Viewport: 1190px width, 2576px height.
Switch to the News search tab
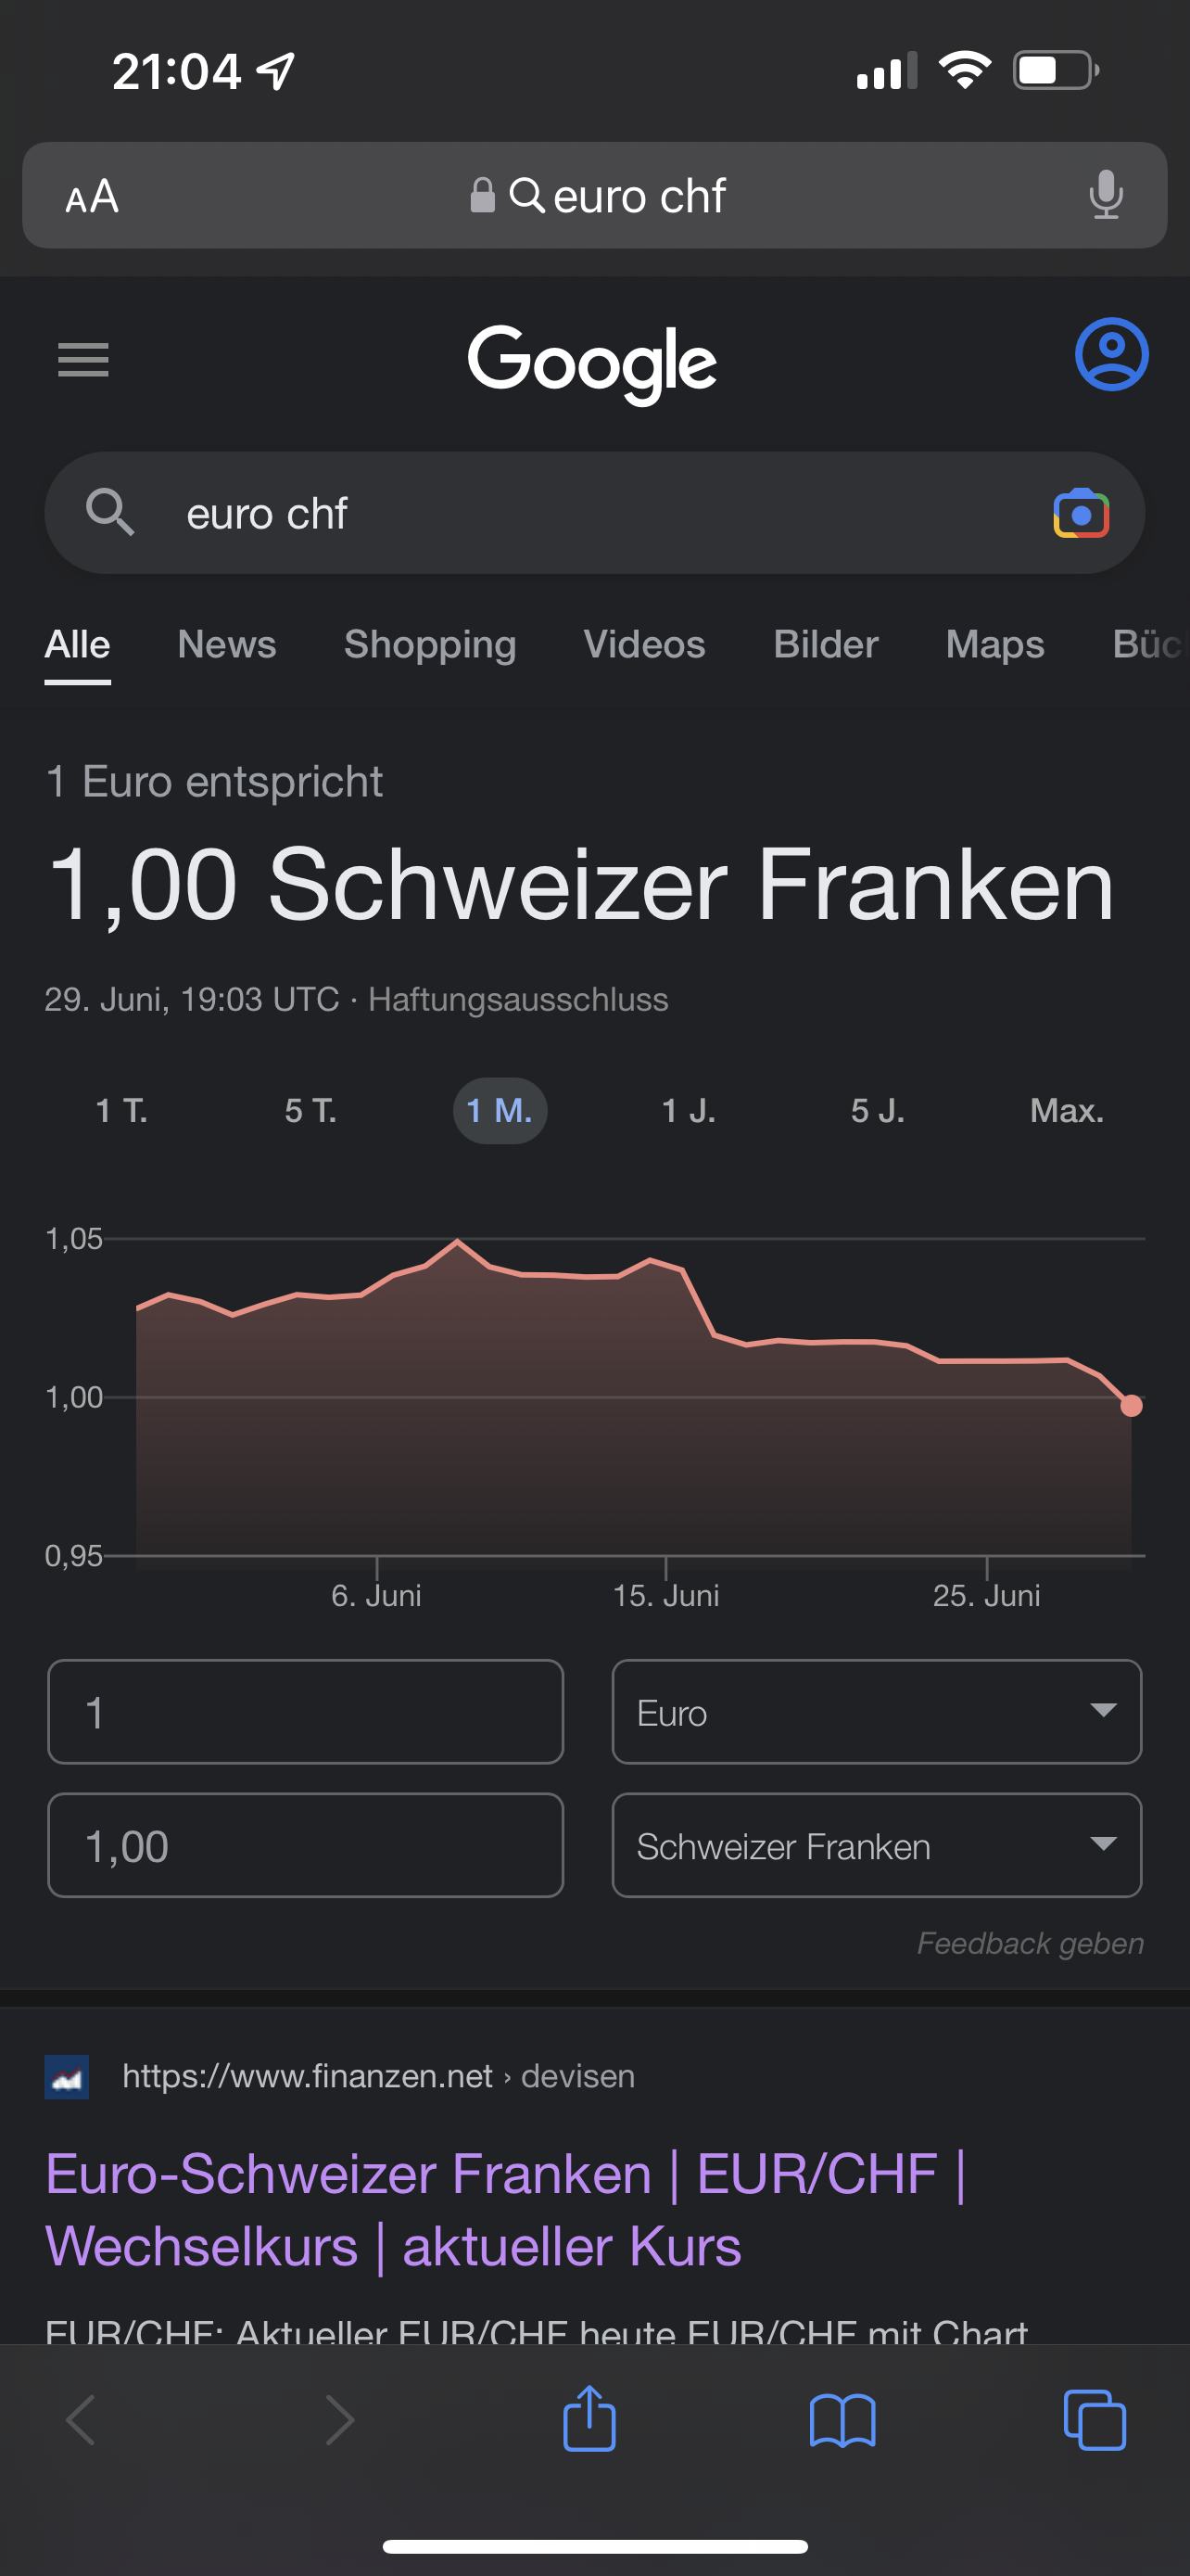[x=227, y=645]
